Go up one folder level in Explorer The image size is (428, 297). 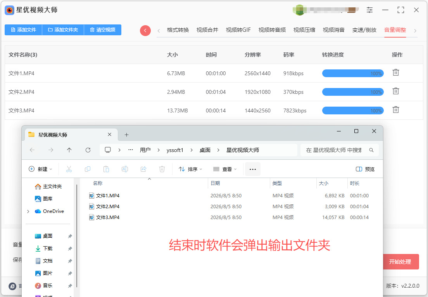(x=69, y=150)
